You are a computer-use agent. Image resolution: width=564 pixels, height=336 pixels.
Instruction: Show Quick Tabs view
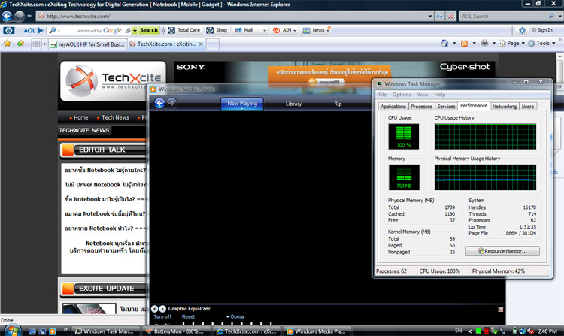click(x=36, y=44)
